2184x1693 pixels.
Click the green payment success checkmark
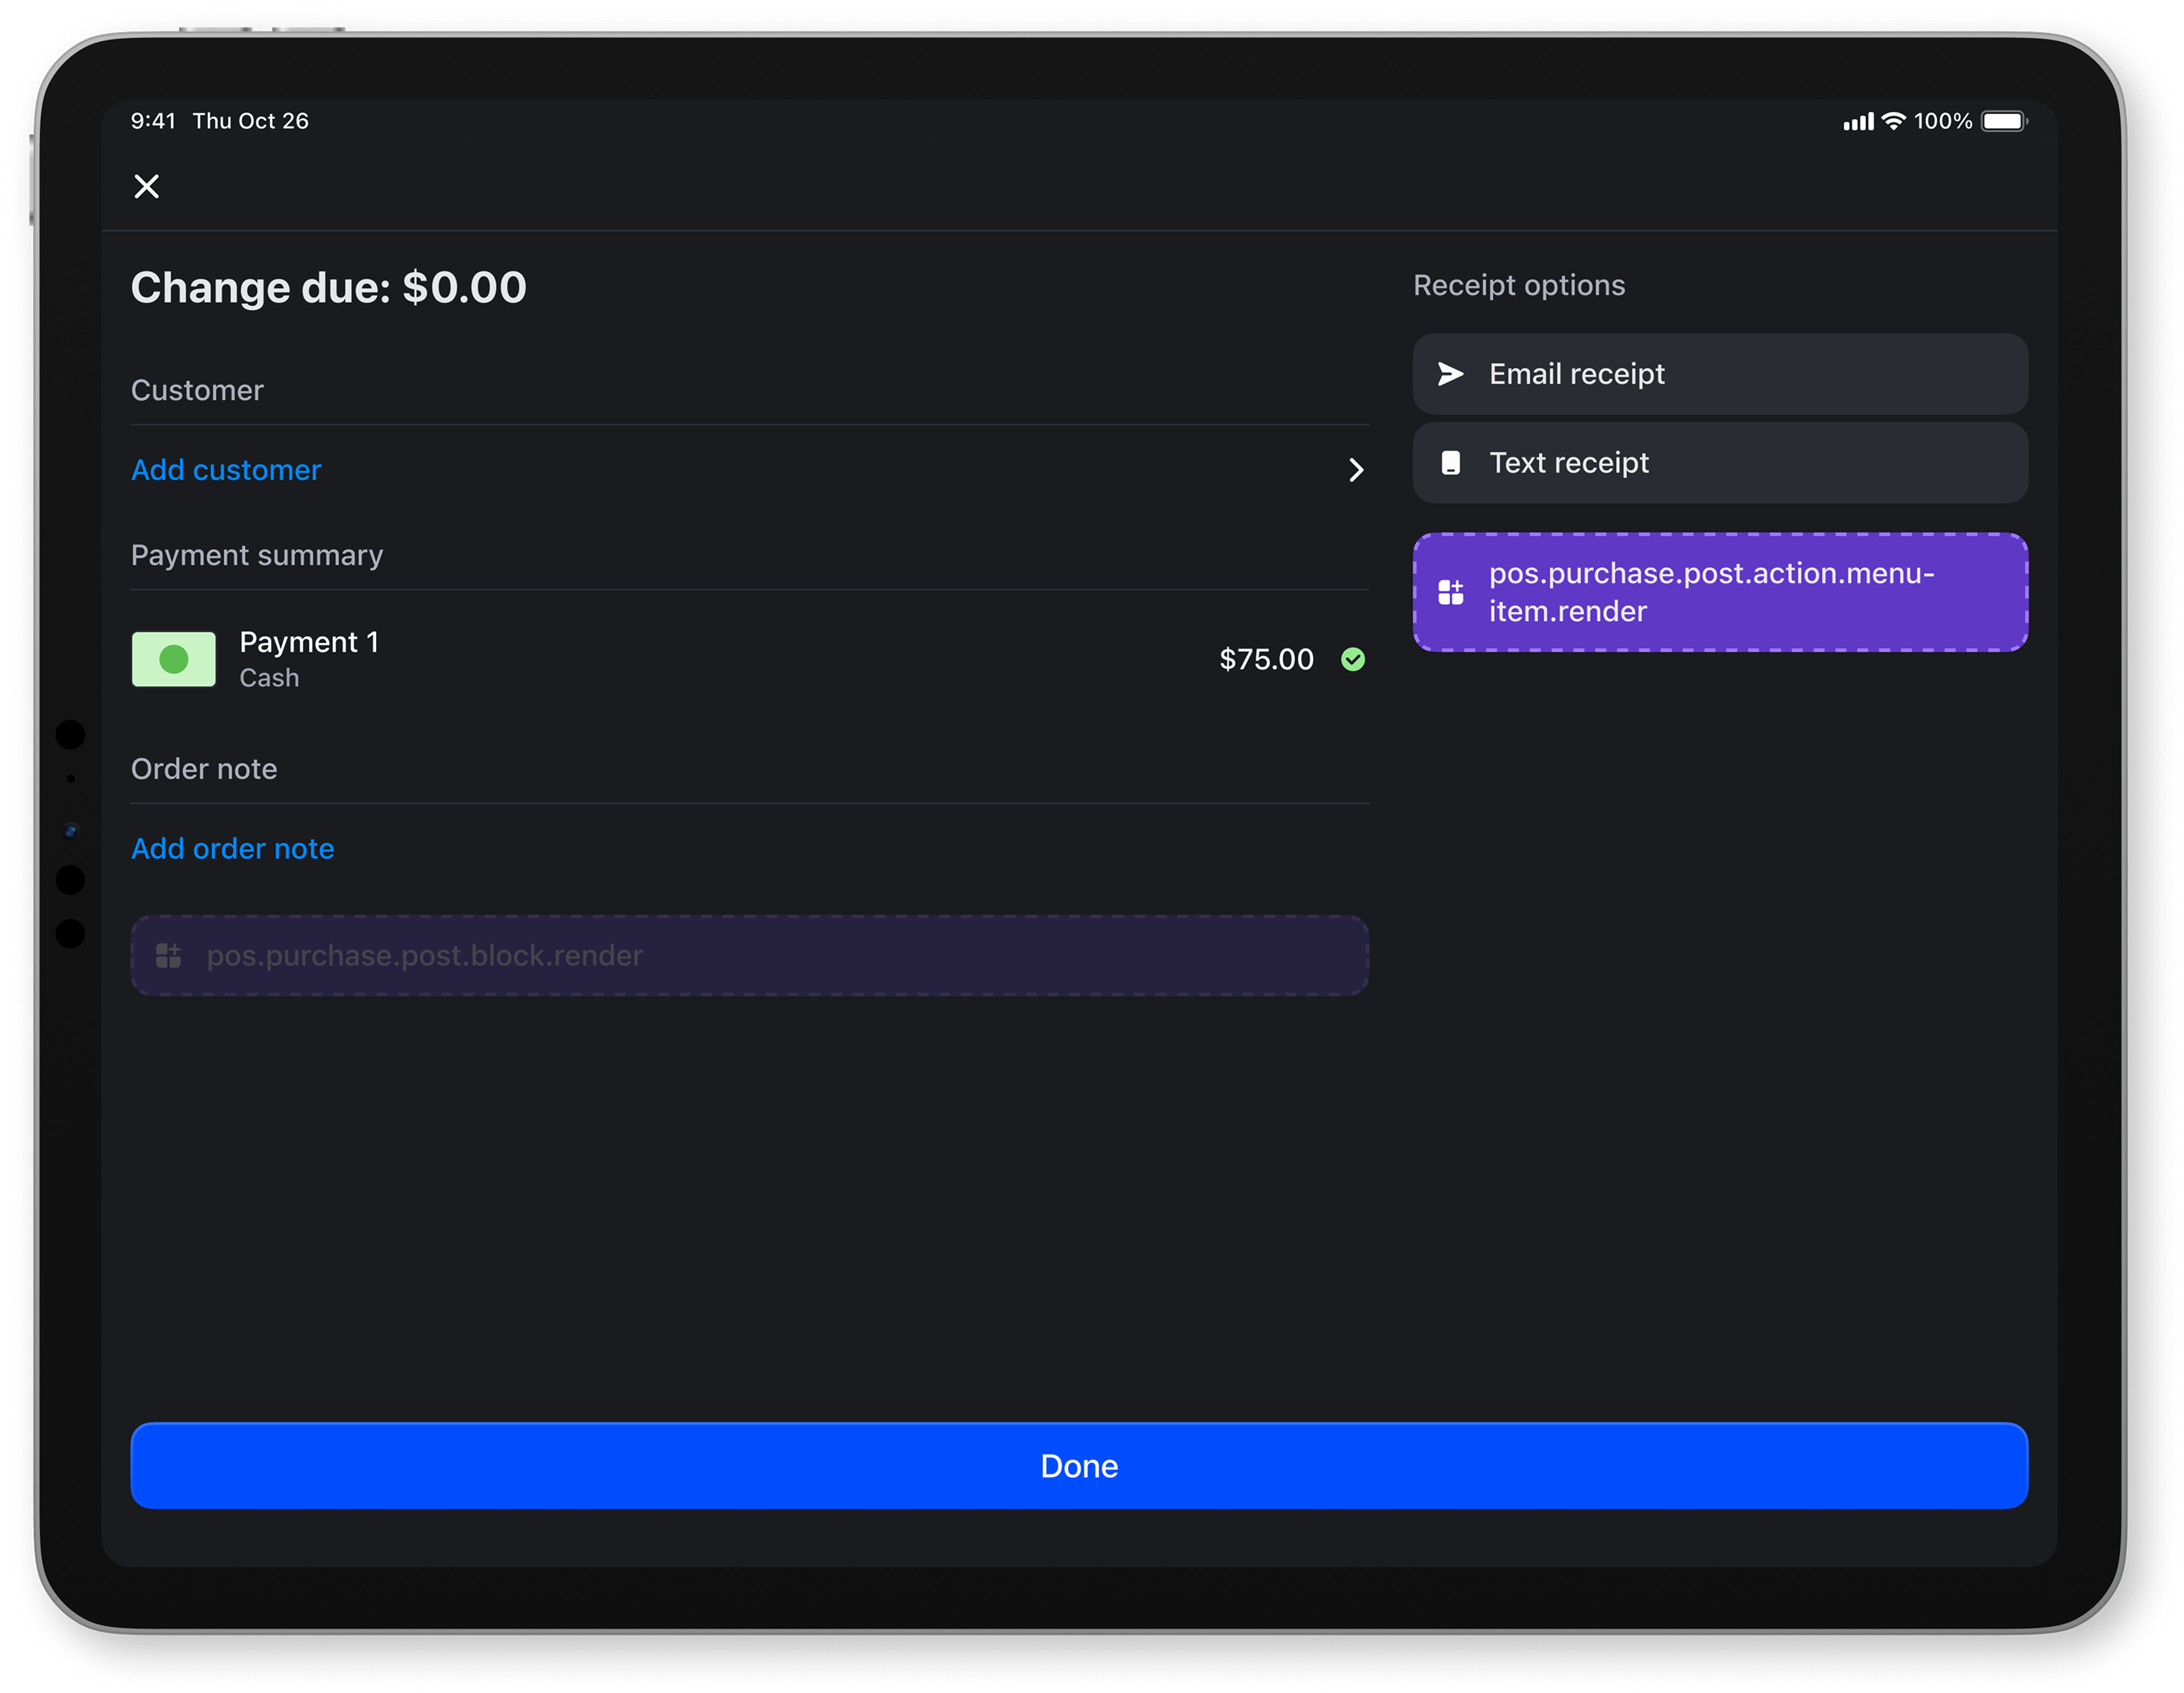(x=1353, y=659)
